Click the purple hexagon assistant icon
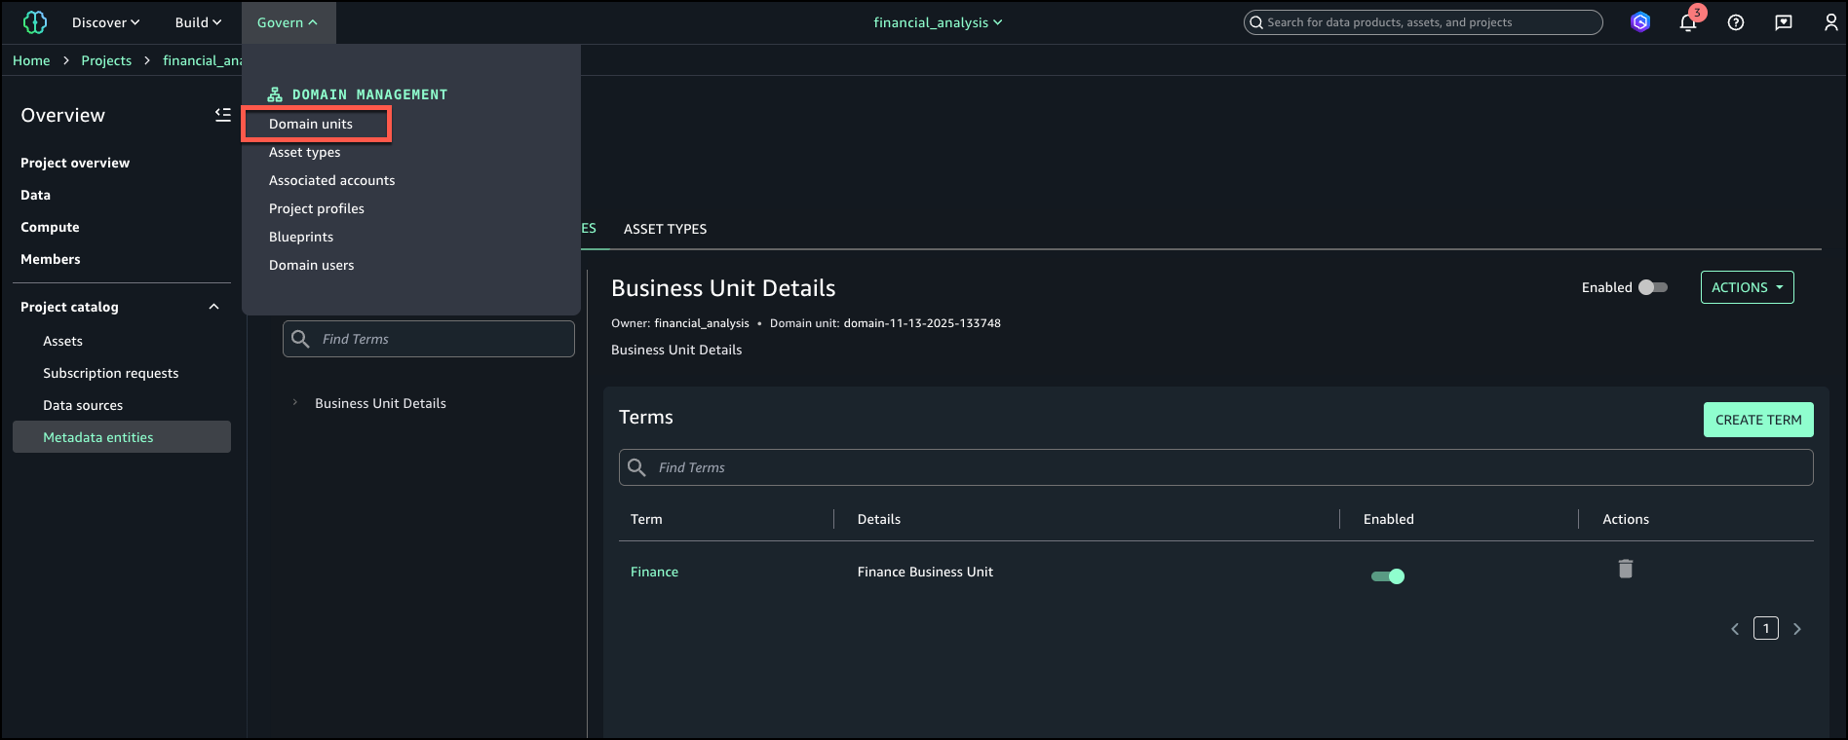This screenshot has height=740, width=1848. (1640, 22)
